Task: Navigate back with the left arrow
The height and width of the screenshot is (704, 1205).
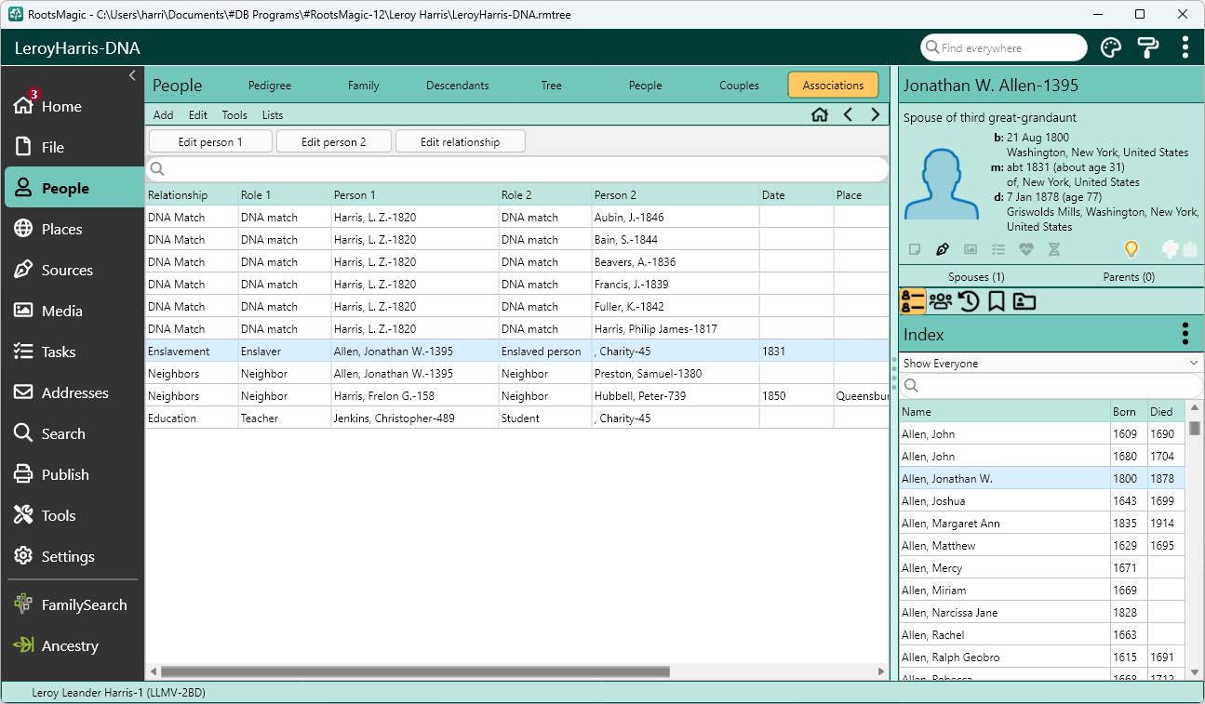Action: (848, 114)
